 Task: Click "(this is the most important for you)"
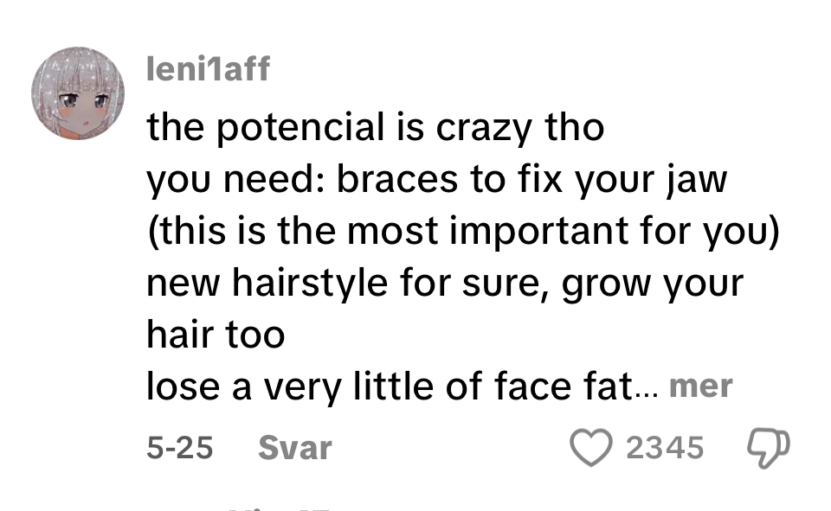coord(464,232)
